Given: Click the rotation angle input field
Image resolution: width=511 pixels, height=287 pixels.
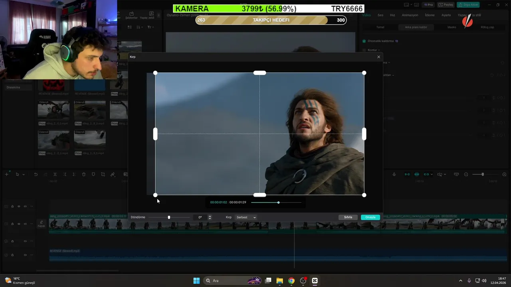Looking at the screenshot, I should click(200, 217).
